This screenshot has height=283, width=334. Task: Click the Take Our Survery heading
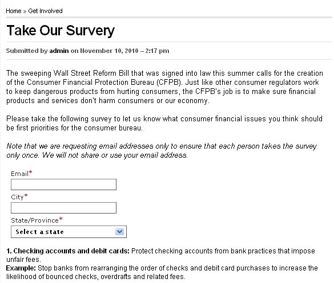click(x=61, y=31)
